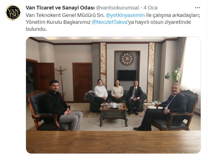Open the attached meeting room photo
The height and width of the screenshot is (156, 207).
click(x=113, y=95)
